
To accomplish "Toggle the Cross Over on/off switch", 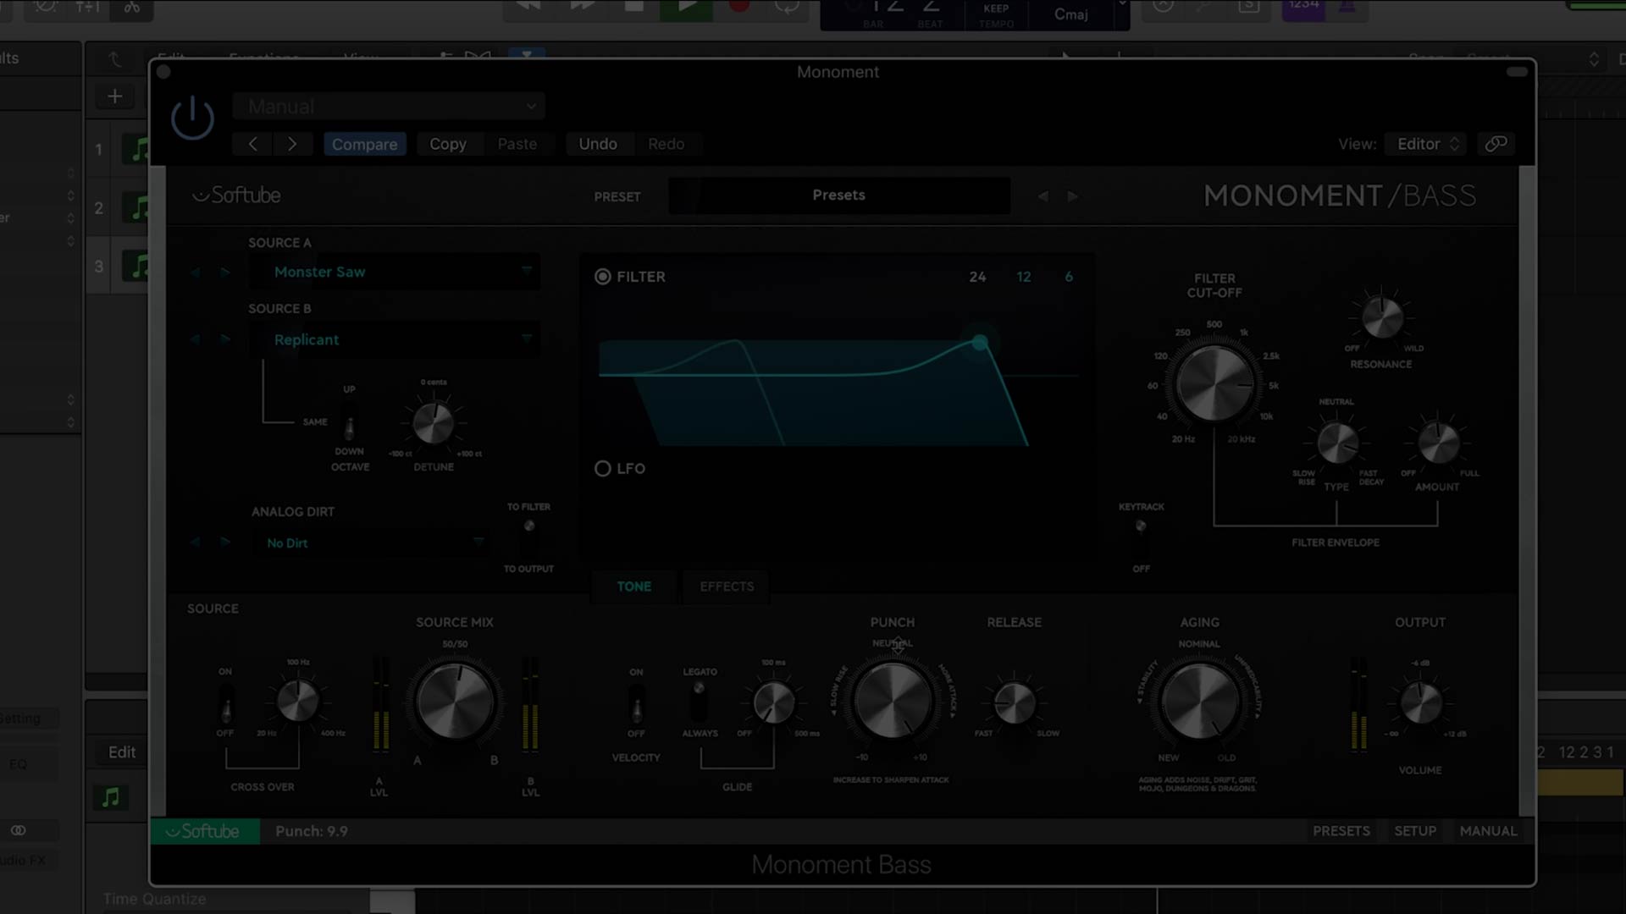I will pos(225,702).
